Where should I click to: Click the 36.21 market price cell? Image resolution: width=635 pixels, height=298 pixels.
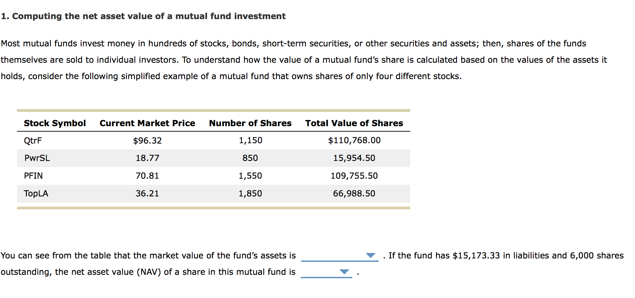(x=147, y=194)
